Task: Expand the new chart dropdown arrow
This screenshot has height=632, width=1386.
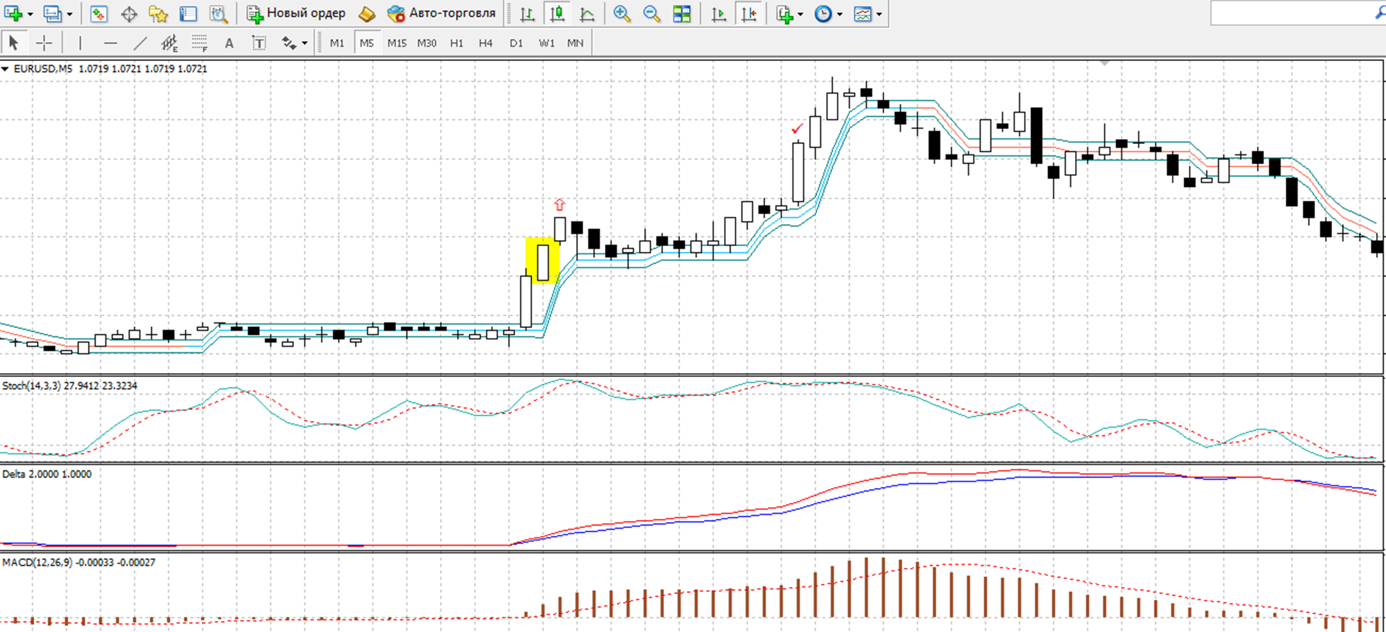Action: point(30,14)
